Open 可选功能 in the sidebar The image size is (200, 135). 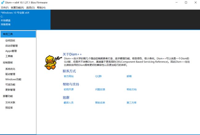click(10, 85)
